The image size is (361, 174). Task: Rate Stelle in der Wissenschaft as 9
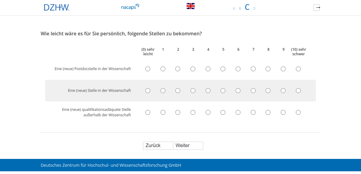[x=283, y=91]
